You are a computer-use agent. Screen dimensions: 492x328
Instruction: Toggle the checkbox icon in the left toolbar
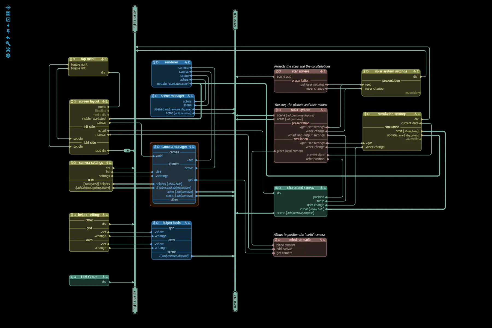[8, 19]
